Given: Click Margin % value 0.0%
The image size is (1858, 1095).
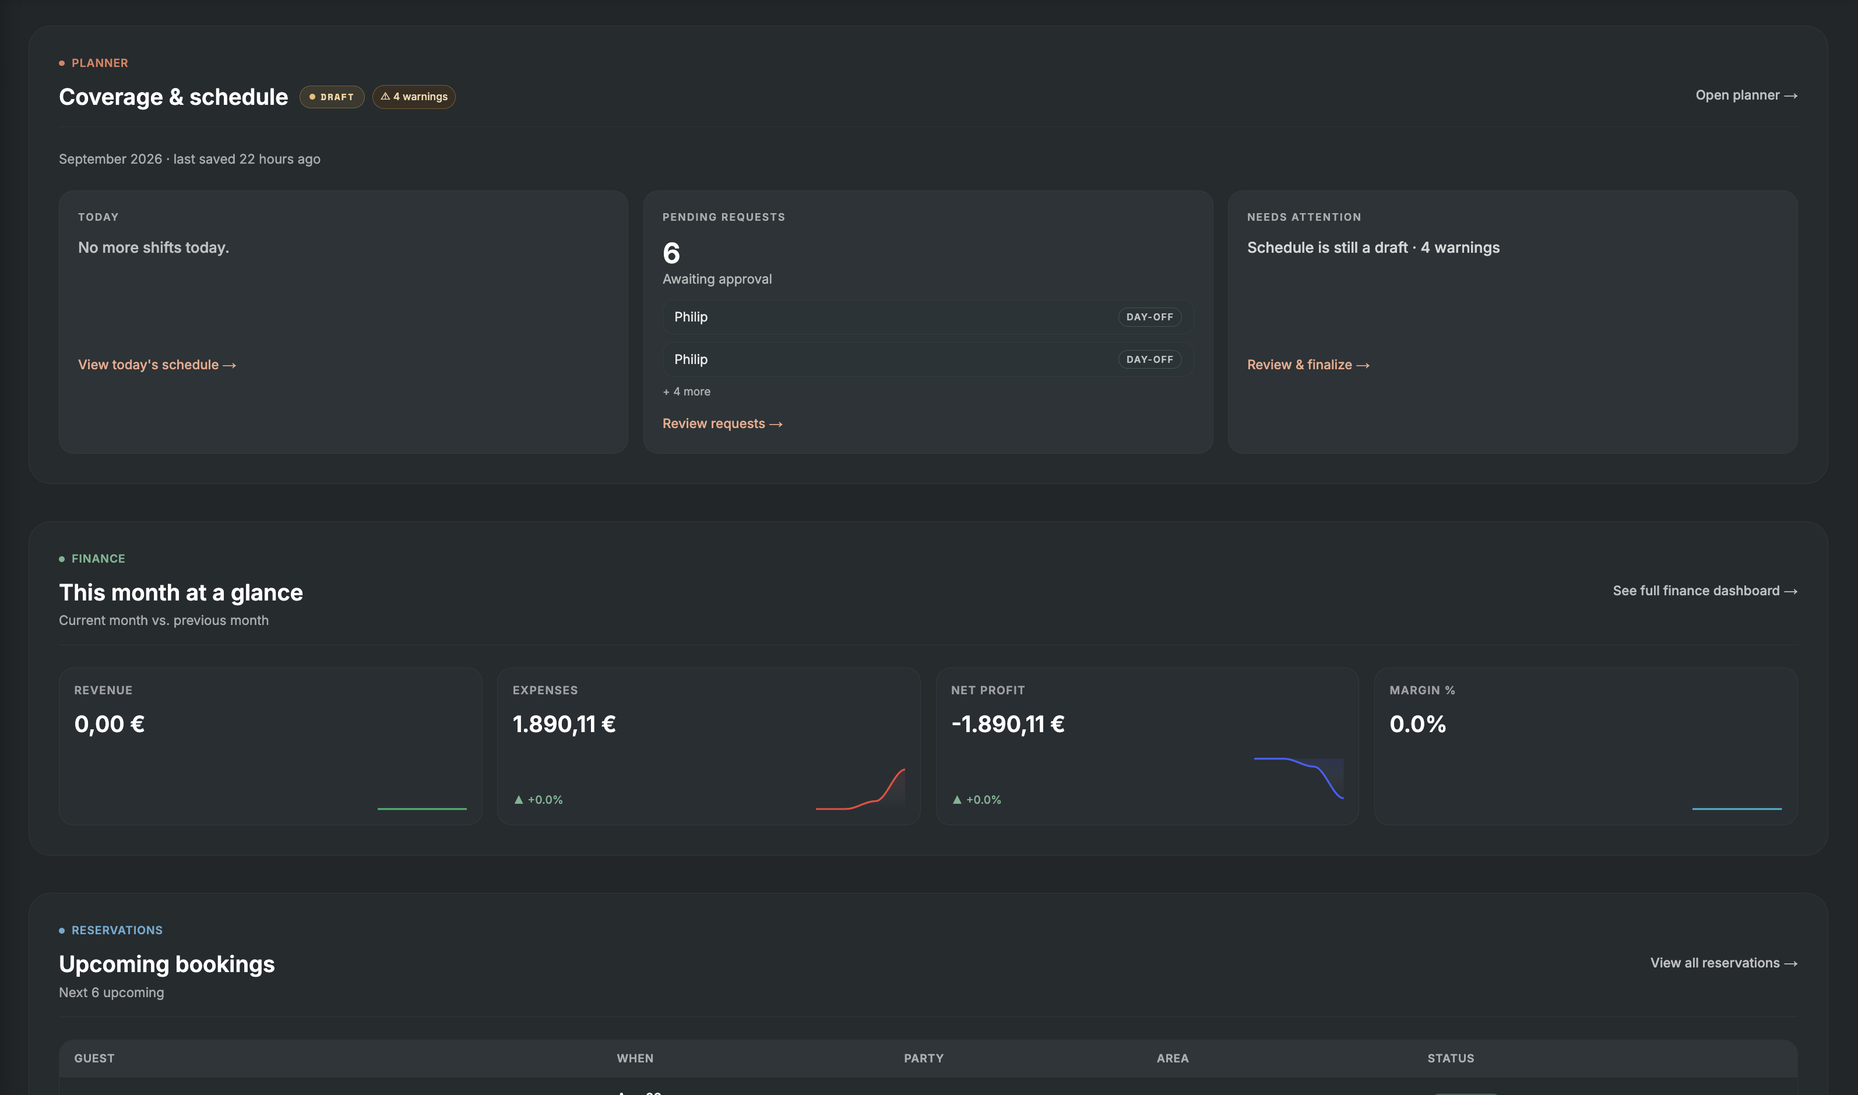Looking at the screenshot, I should tap(1417, 724).
